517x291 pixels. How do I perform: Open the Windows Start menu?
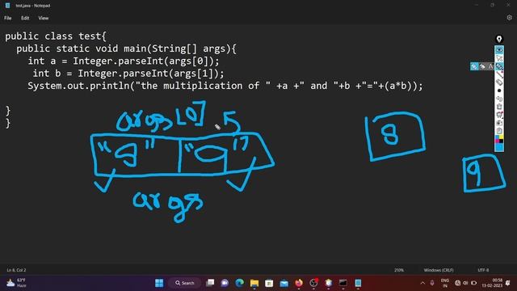[159, 283]
